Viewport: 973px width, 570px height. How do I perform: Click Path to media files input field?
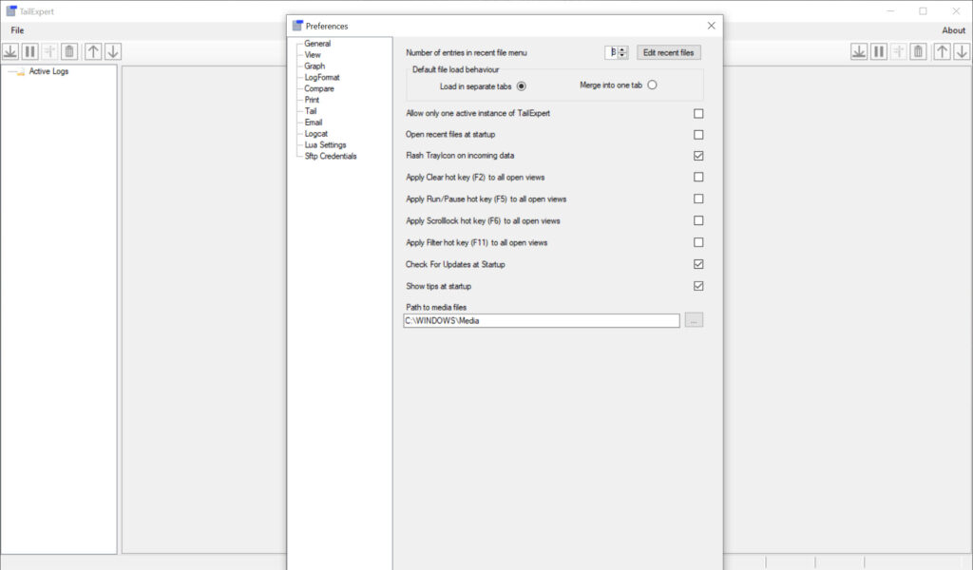tap(541, 321)
